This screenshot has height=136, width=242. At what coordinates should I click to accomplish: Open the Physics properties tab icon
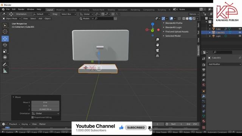204,106
